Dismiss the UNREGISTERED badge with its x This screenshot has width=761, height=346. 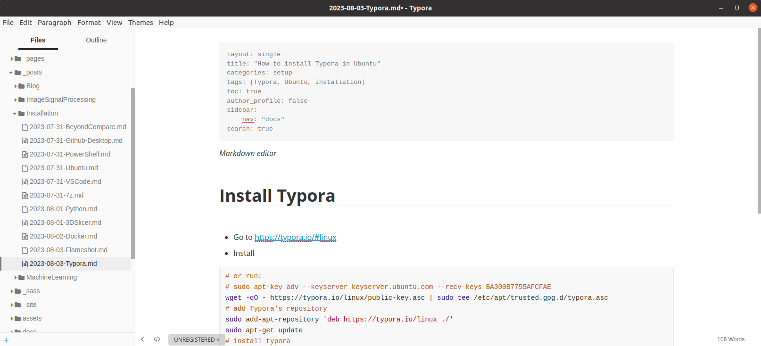218,339
